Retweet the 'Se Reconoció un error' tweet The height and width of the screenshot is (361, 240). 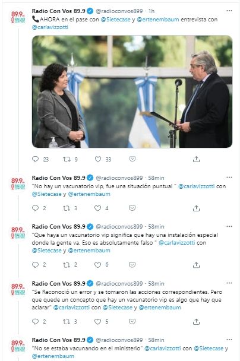67,321
